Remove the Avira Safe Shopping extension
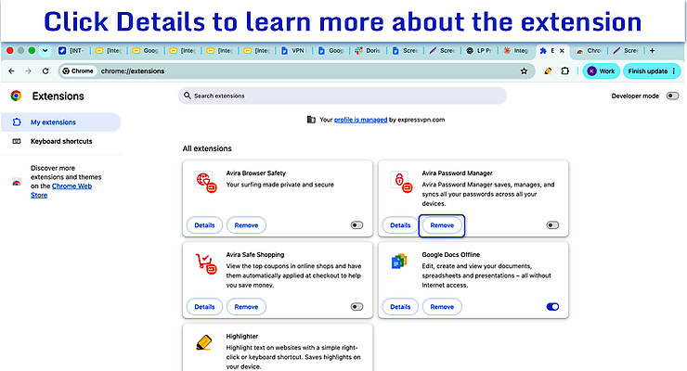The height and width of the screenshot is (371, 687). point(246,307)
